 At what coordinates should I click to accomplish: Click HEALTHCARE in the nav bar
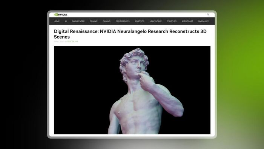click(155, 21)
